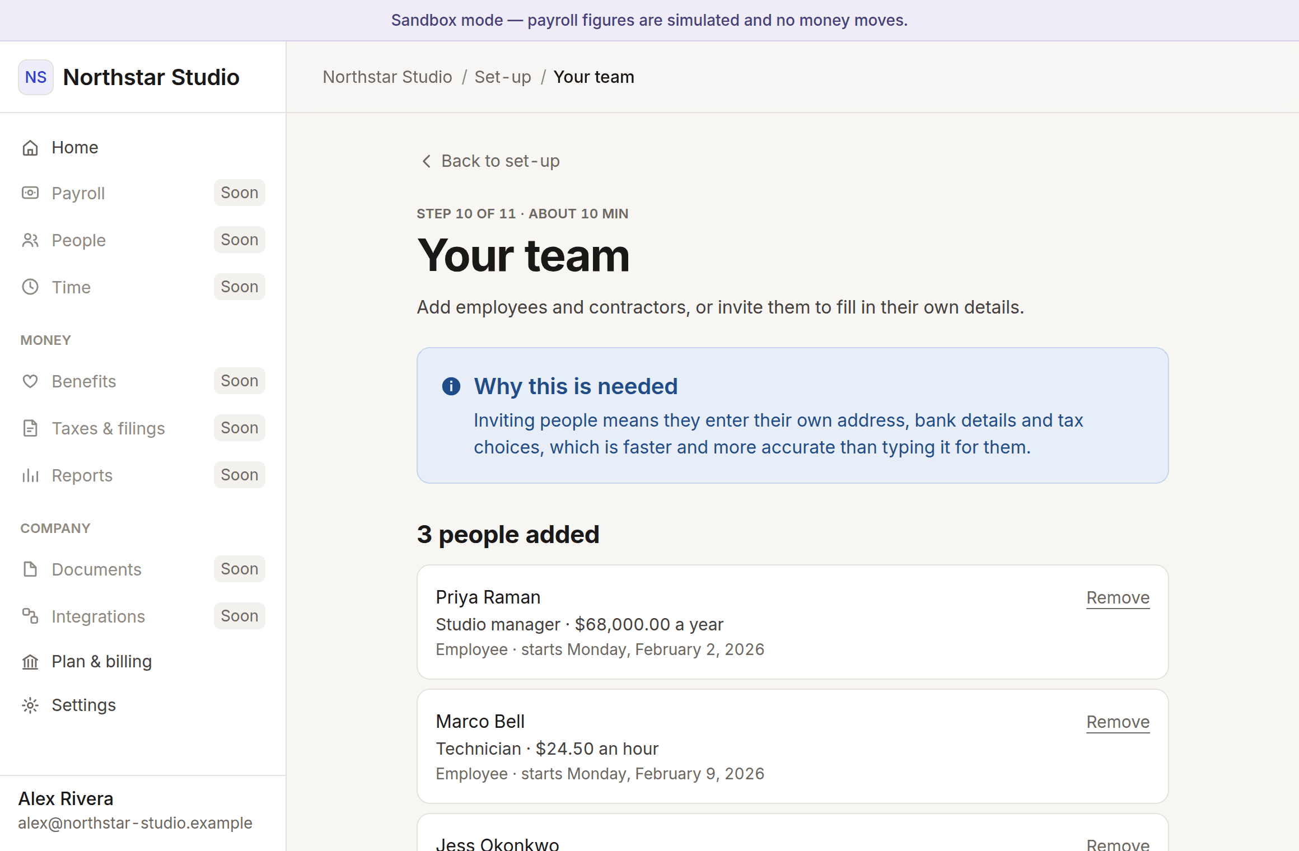
Task: Click the COMPANY section label
Action: coord(55,529)
